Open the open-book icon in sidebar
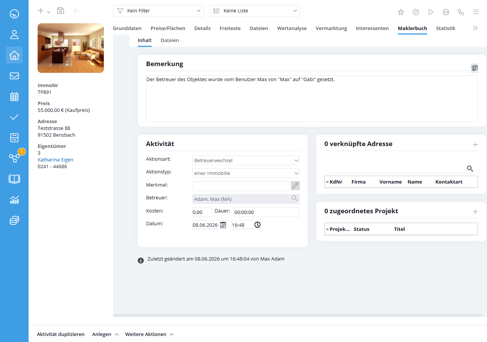Image resolution: width=487 pixels, height=342 pixels. [x=14, y=179]
